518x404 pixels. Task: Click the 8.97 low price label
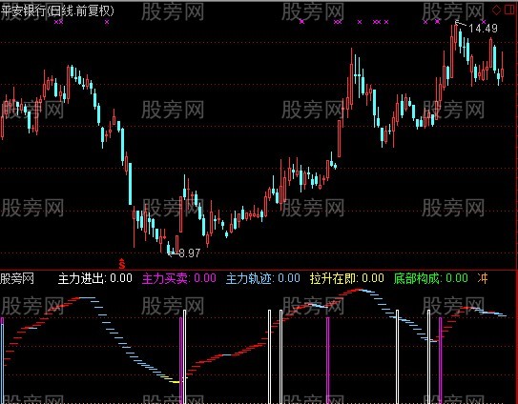190,253
